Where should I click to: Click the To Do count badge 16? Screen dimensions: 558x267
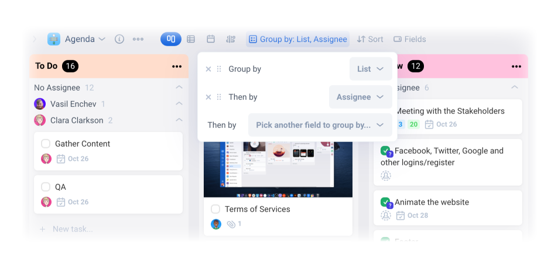point(70,66)
